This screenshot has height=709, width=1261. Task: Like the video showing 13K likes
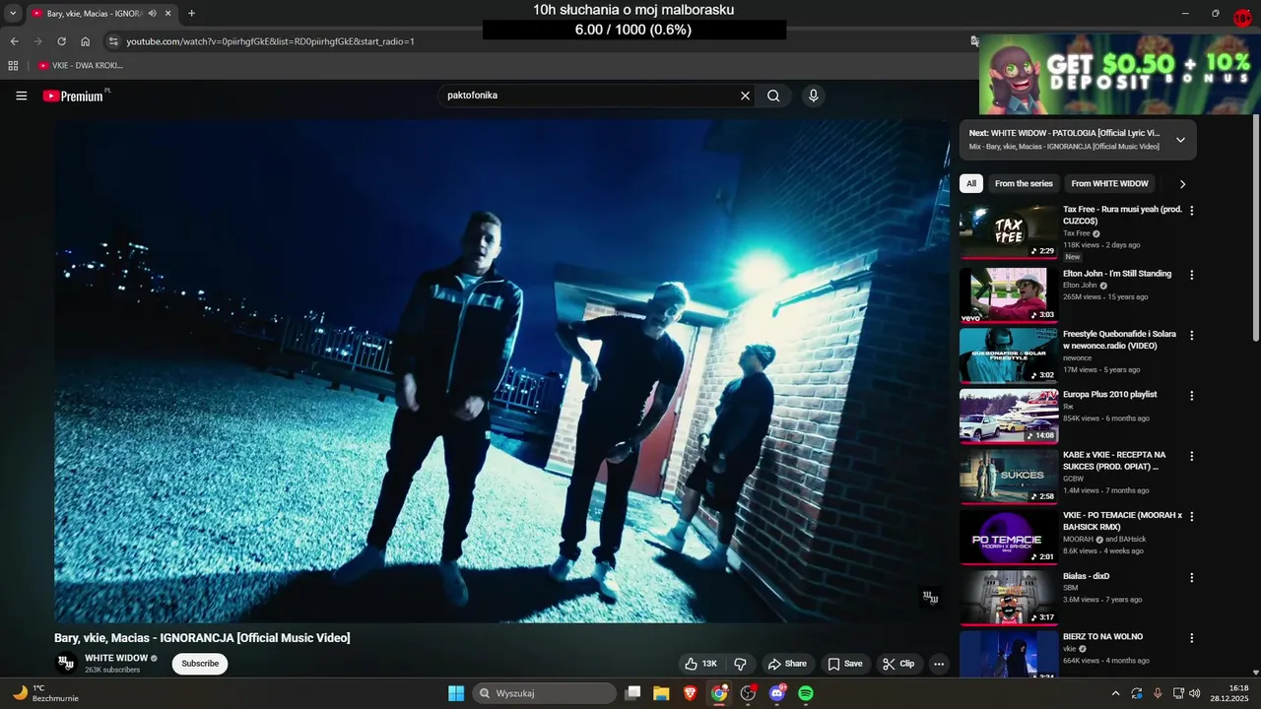click(x=701, y=664)
